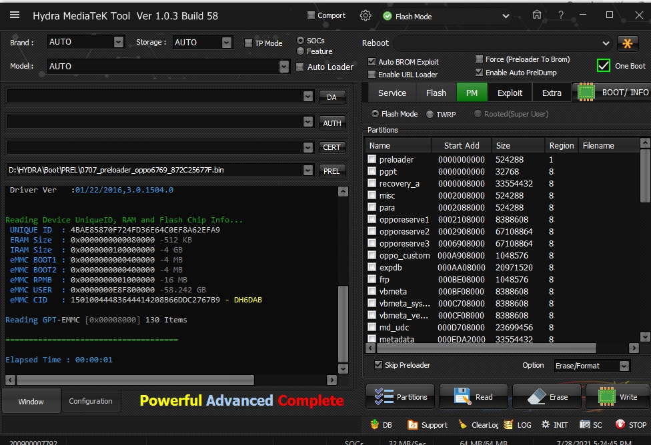Click the Read floppy disk icon
The width and height of the screenshot is (651, 445).
click(462, 396)
